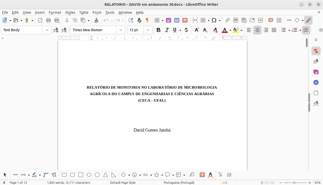323x185 pixels.
Task: Set alignment to Align Left
Action: [249, 30]
